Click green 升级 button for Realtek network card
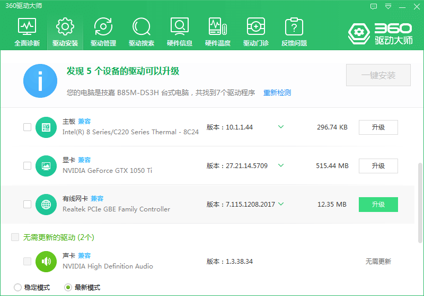424x296 pixels. click(378, 204)
